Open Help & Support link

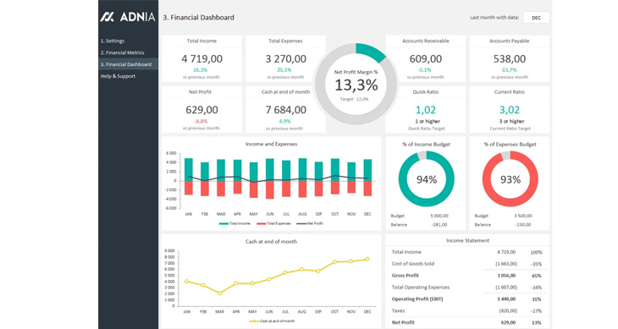click(118, 76)
